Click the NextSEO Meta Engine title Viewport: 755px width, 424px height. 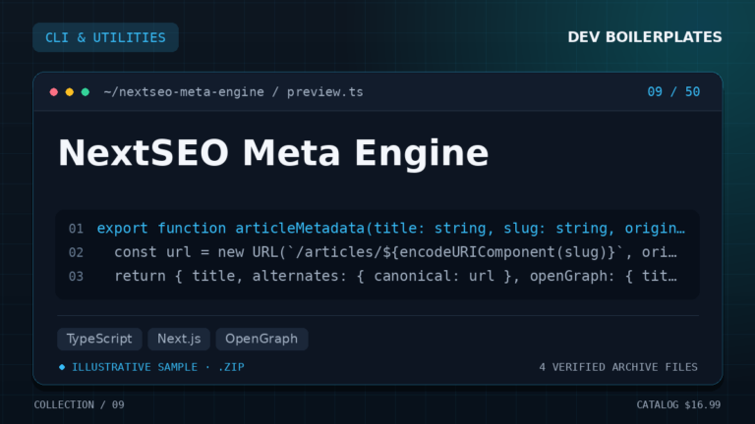coord(273,153)
